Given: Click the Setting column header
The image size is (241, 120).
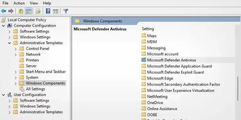Looking at the screenshot, I should click(148, 29).
